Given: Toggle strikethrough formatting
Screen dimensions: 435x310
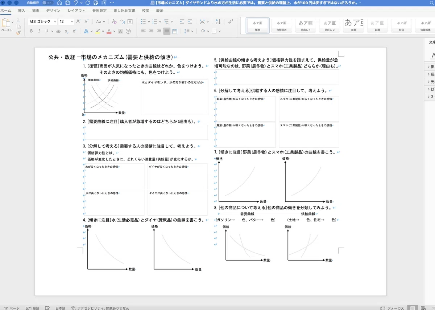Looking at the screenshot, I should (58, 31).
